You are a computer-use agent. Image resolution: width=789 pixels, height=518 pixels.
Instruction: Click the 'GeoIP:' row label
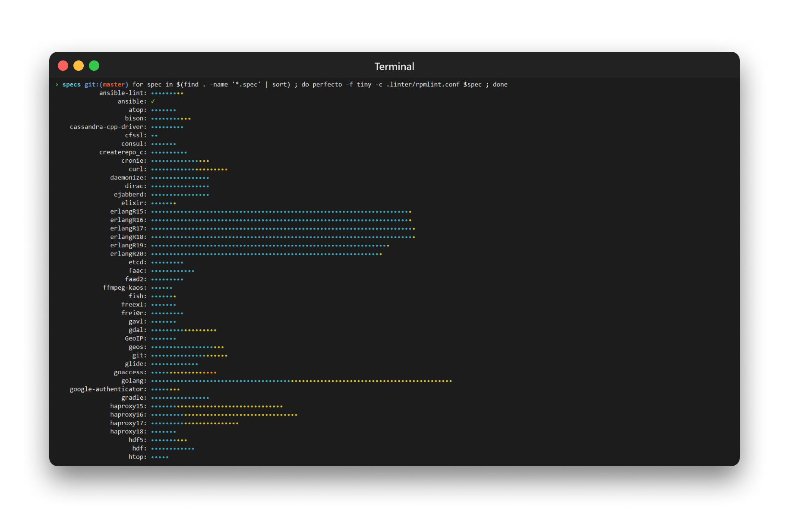(136, 338)
